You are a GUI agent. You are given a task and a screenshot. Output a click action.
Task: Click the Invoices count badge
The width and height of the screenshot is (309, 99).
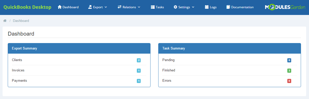(139, 70)
